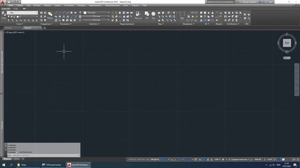Open the МСК coordinate system dropdown
This screenshot has width=300, height=168.
[x=286, y=58]
